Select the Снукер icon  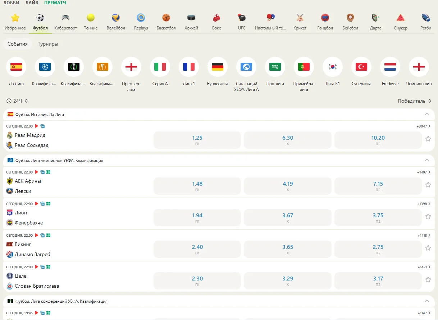tap(401, 18)
